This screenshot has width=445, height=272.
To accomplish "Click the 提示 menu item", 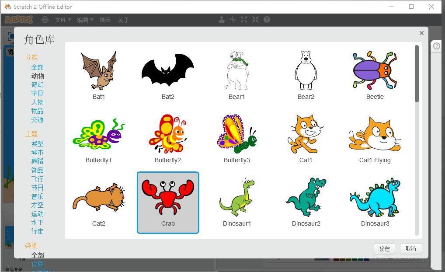I will 105,20.
